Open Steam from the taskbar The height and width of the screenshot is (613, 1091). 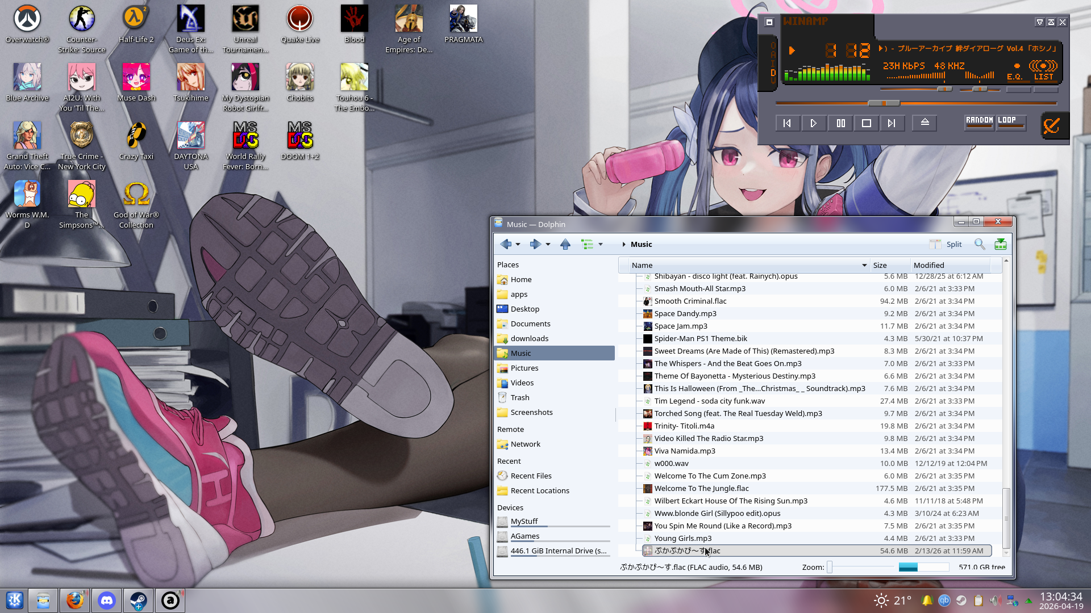[138, 601]
